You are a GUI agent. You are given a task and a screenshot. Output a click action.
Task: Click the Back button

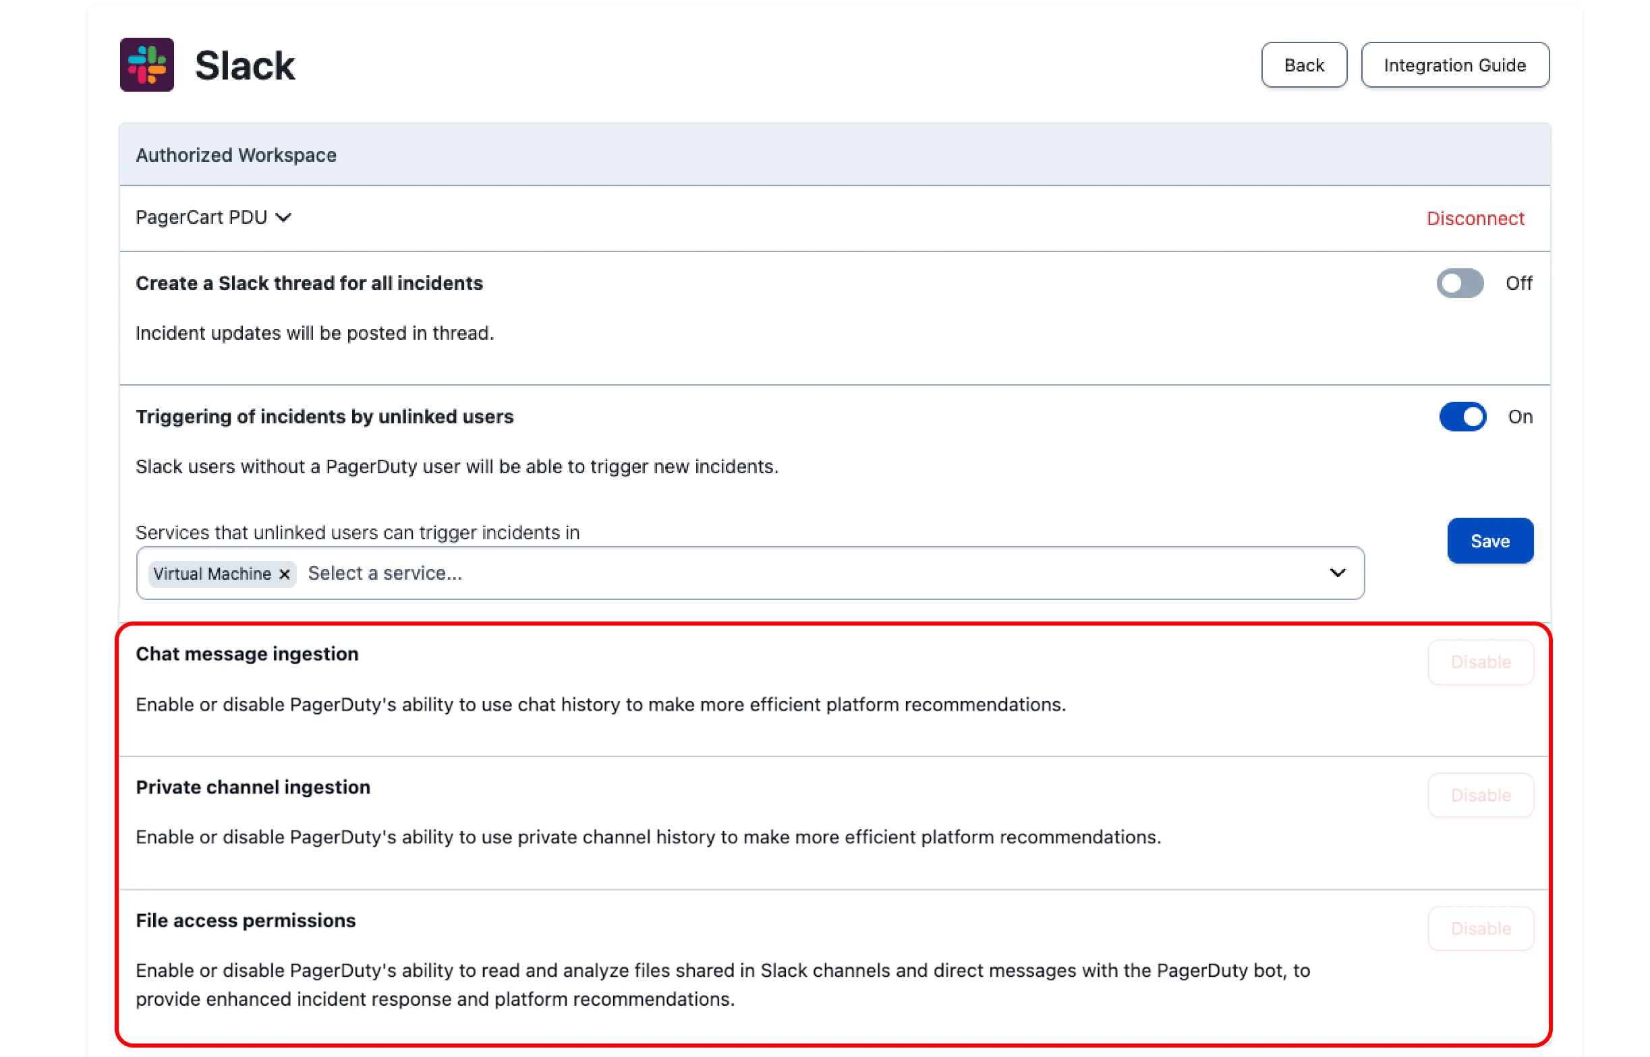tap(1303, 65)
